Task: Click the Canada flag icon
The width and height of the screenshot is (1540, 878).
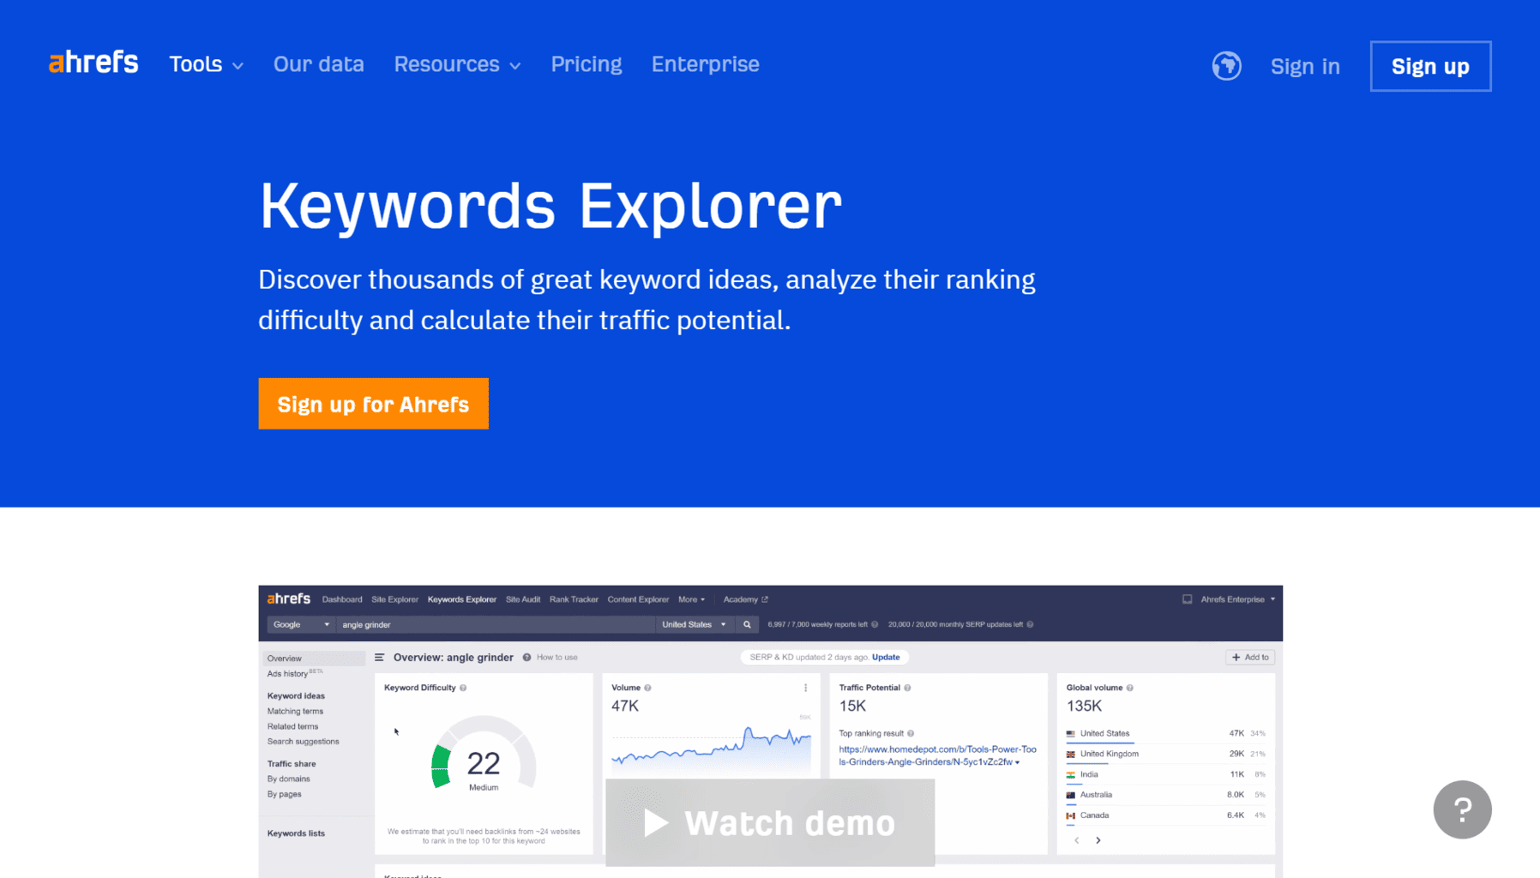Action: coord(1071,816)
